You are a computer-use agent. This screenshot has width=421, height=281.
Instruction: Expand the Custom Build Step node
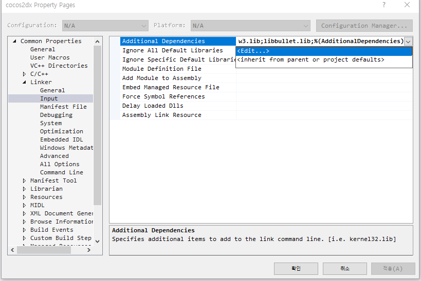pyautogui.click(x=25, y=238)
